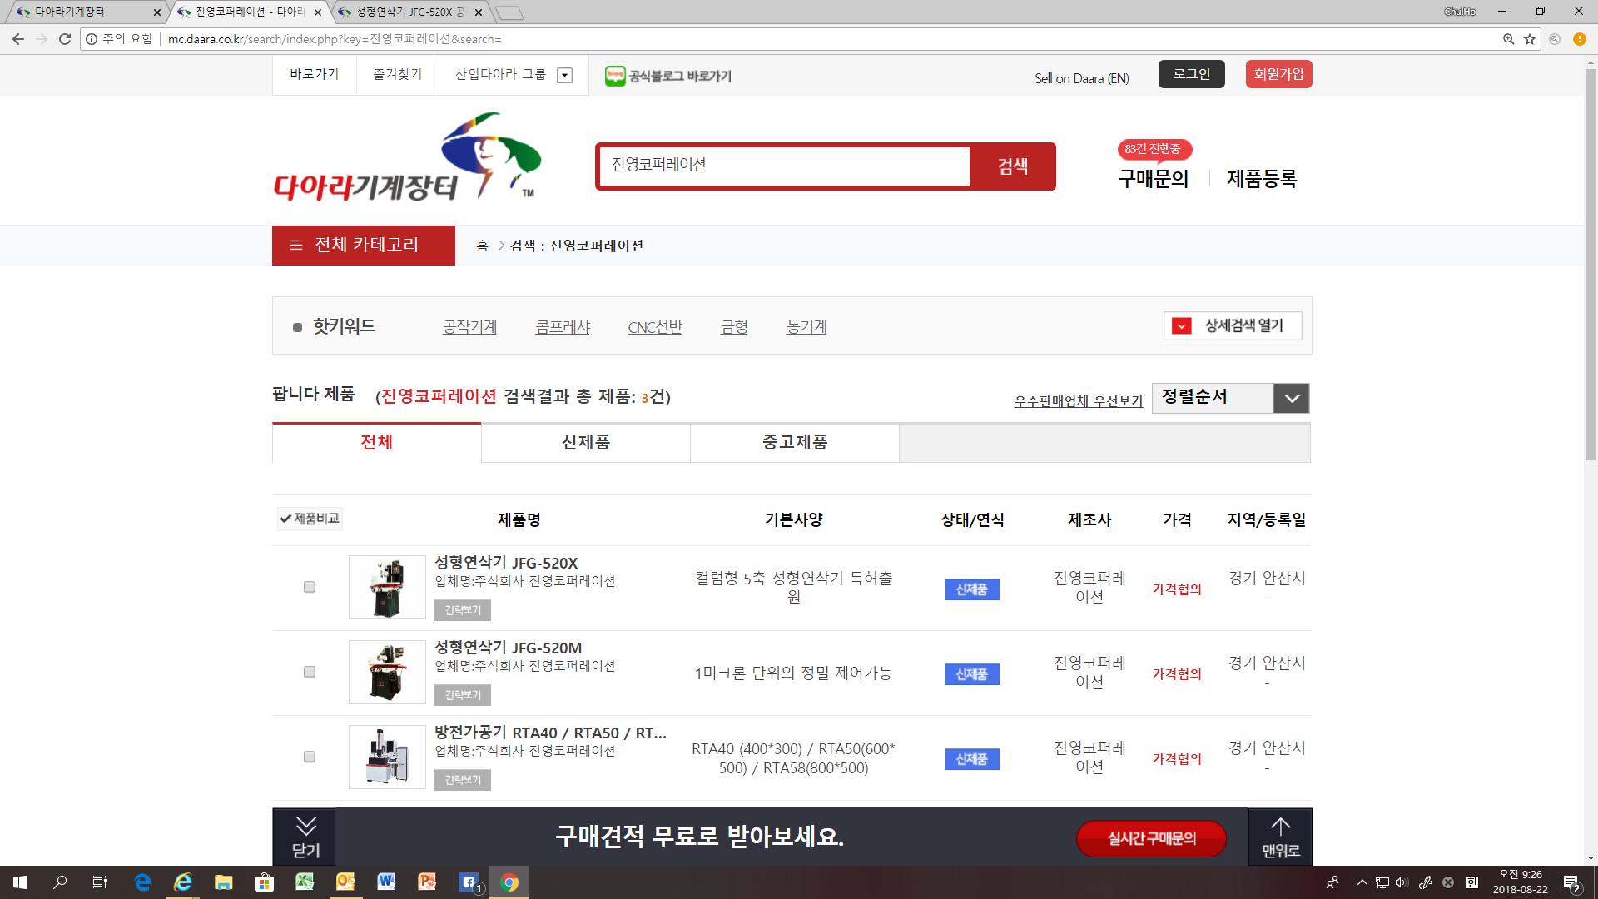Select the 전체 products tab

[376, 442]
